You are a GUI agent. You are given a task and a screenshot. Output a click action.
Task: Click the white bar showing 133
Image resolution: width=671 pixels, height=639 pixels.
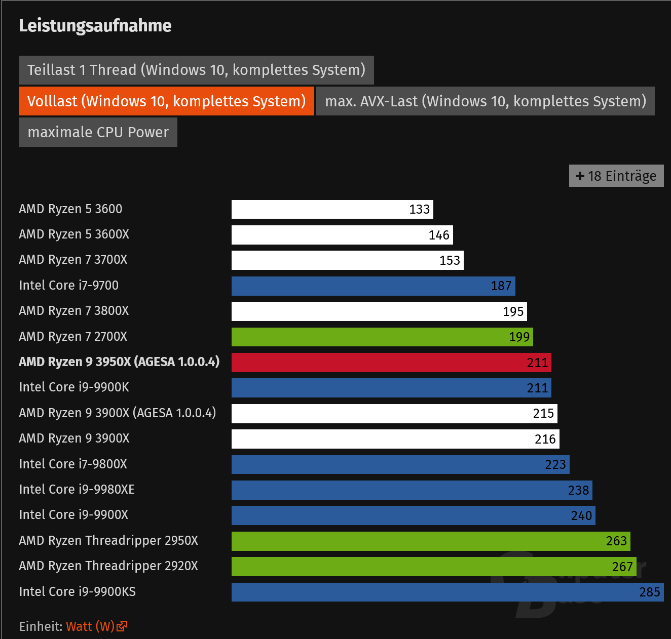[332, 210]
